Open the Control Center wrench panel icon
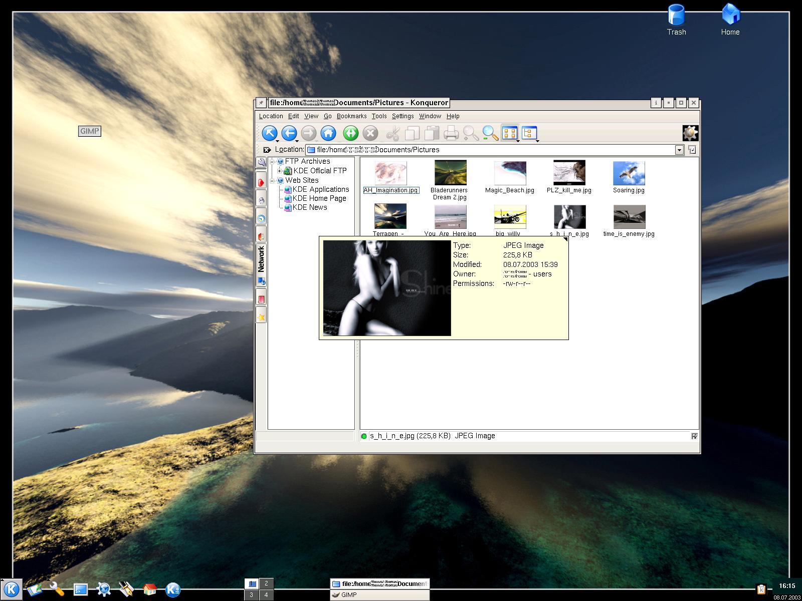The width and height of the screenshot is (802, 601). (57, 589)
